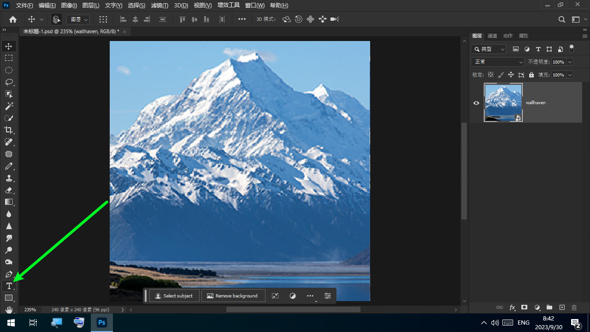Screen dimensions: 590x332
Task: Open the 正常 blend mode dropdown
Action: click(x=497, y=62)
